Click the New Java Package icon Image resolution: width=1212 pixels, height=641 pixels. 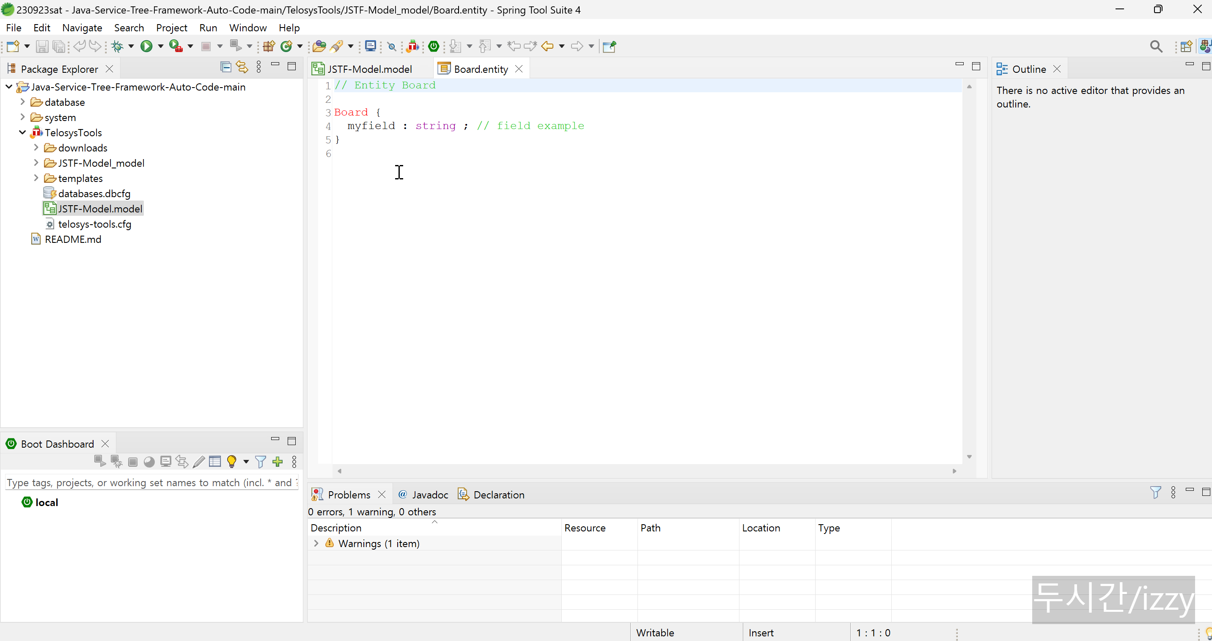[x=269, y=46]
